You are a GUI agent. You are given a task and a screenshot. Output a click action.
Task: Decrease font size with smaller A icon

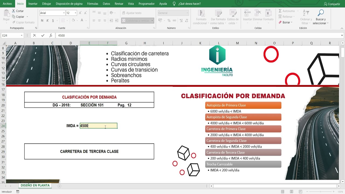coord(85,13)
